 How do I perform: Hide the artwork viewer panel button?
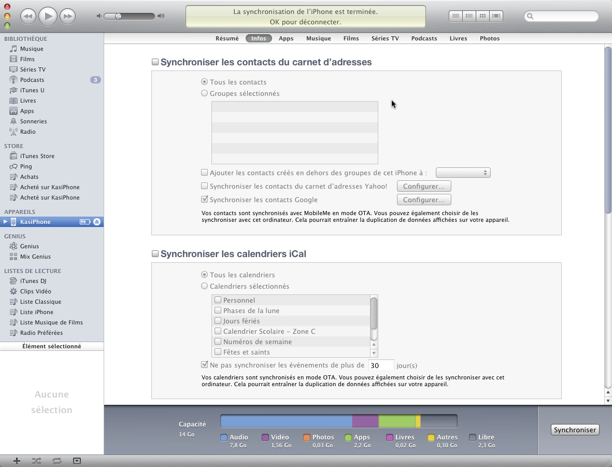[x=77, y=461]
